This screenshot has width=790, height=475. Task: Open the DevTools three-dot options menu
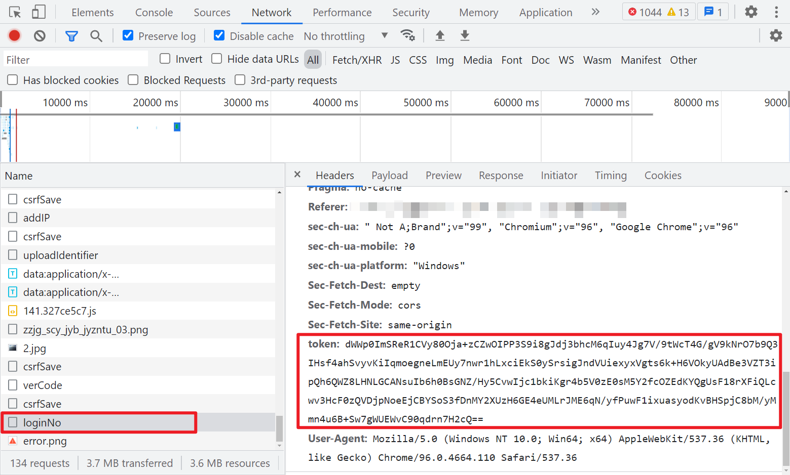[x=776, y=12]
